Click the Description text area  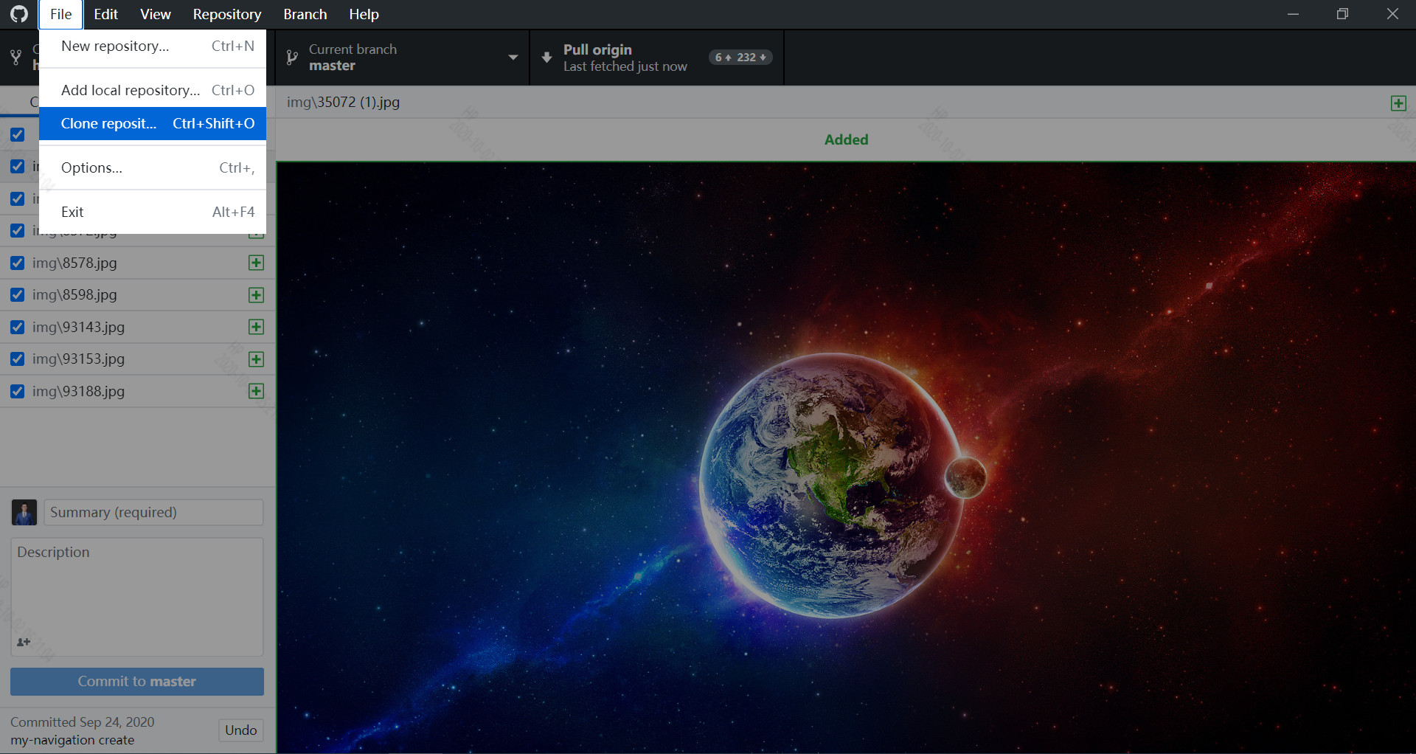[x=137, y=597]
